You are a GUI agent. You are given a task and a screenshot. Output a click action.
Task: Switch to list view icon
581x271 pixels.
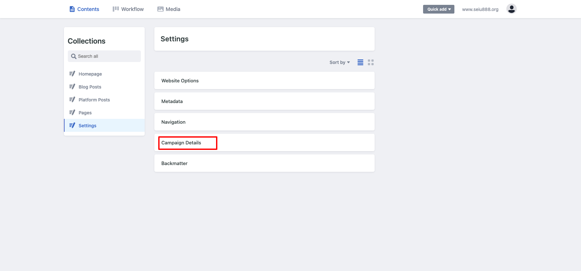click(x=360, y=62)
